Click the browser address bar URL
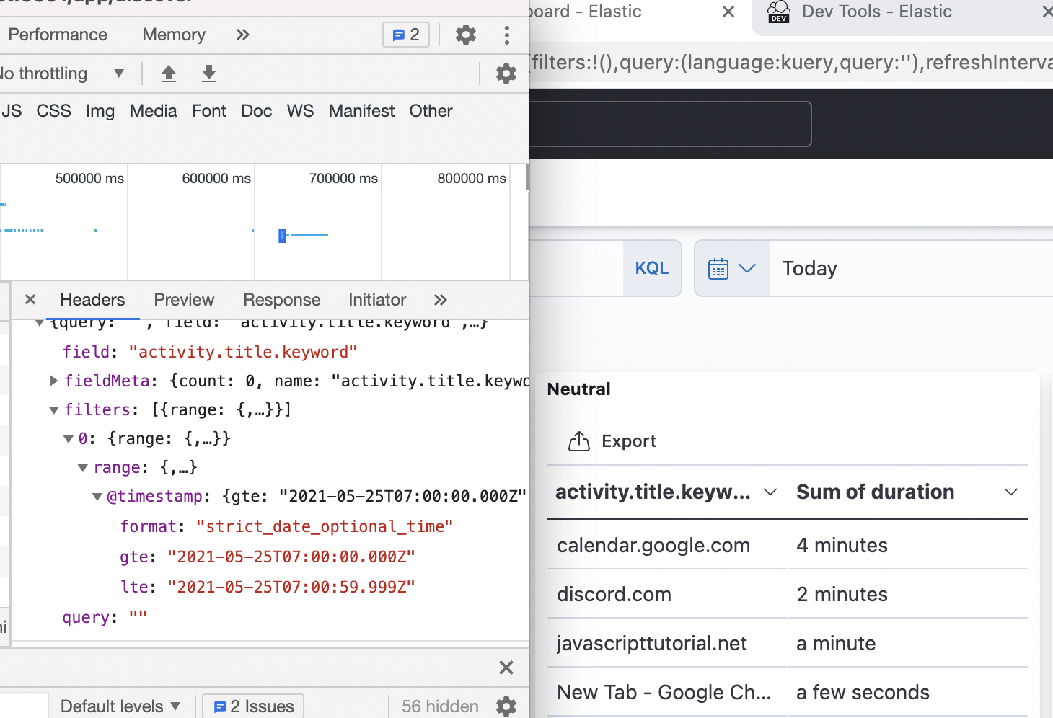 tap(791, 63)
